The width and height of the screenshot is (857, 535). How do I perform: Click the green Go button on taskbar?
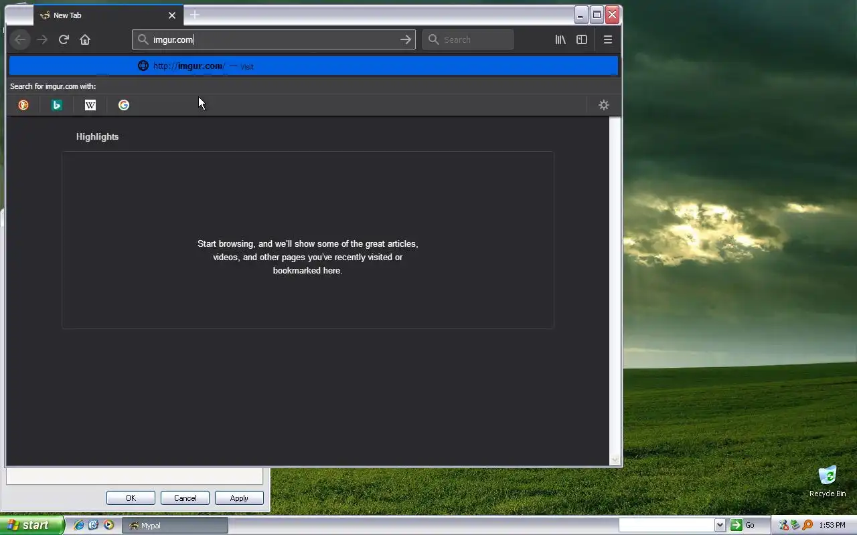point(743,526)
